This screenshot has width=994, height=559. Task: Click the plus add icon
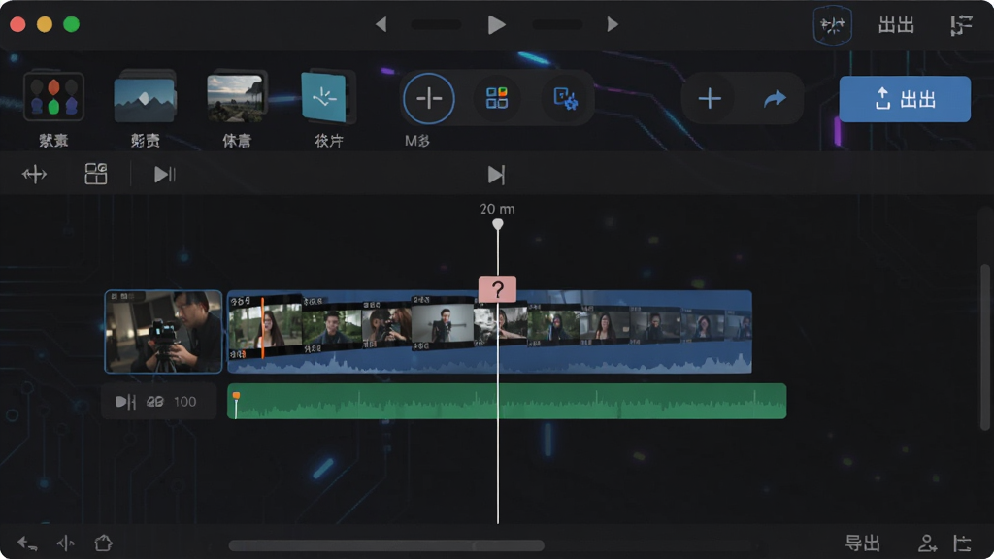(710, 98)
